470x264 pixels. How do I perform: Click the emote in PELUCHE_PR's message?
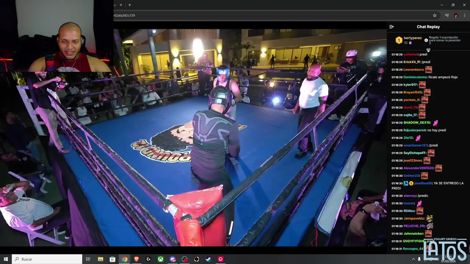click(430, 226)
